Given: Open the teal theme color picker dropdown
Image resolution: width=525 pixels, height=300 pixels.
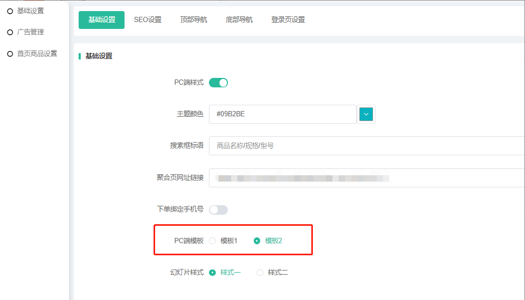Looking at the screenshot, I should pyautogui.click(x=366, y=114).
